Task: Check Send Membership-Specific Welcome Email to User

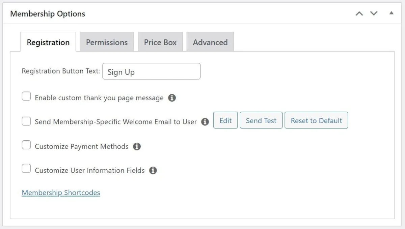Action: [x=26, y=121]
